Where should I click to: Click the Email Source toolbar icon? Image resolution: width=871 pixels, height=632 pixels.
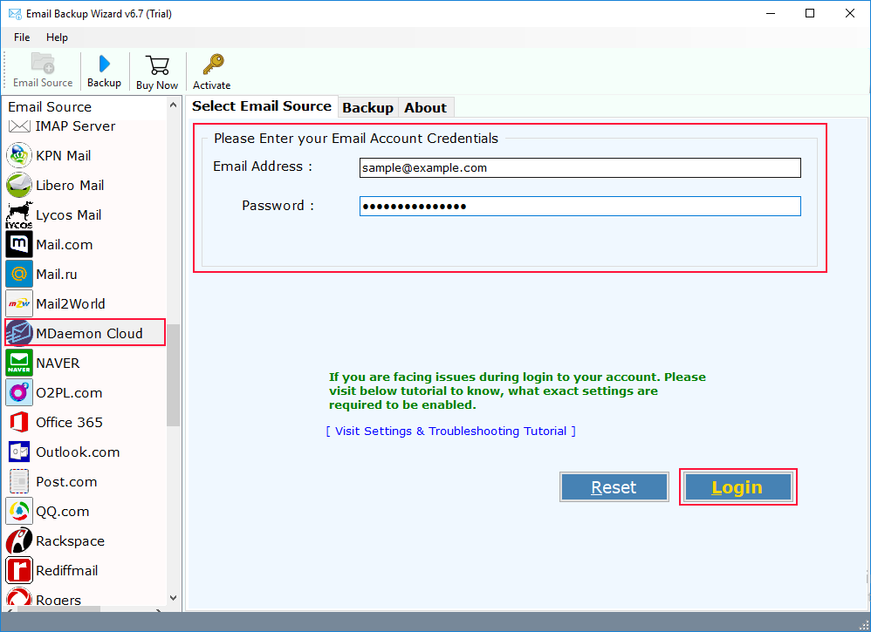(x=43, y=64)
